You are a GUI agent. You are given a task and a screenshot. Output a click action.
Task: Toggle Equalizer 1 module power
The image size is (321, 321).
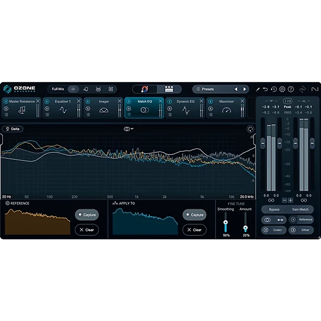pos(47,102)
